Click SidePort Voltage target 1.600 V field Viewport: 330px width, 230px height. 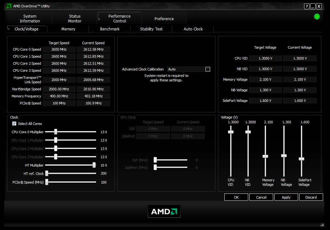265,101
